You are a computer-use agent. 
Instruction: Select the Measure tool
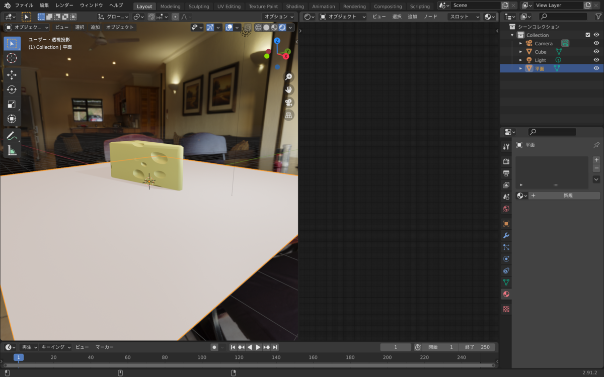pos(12,150)
